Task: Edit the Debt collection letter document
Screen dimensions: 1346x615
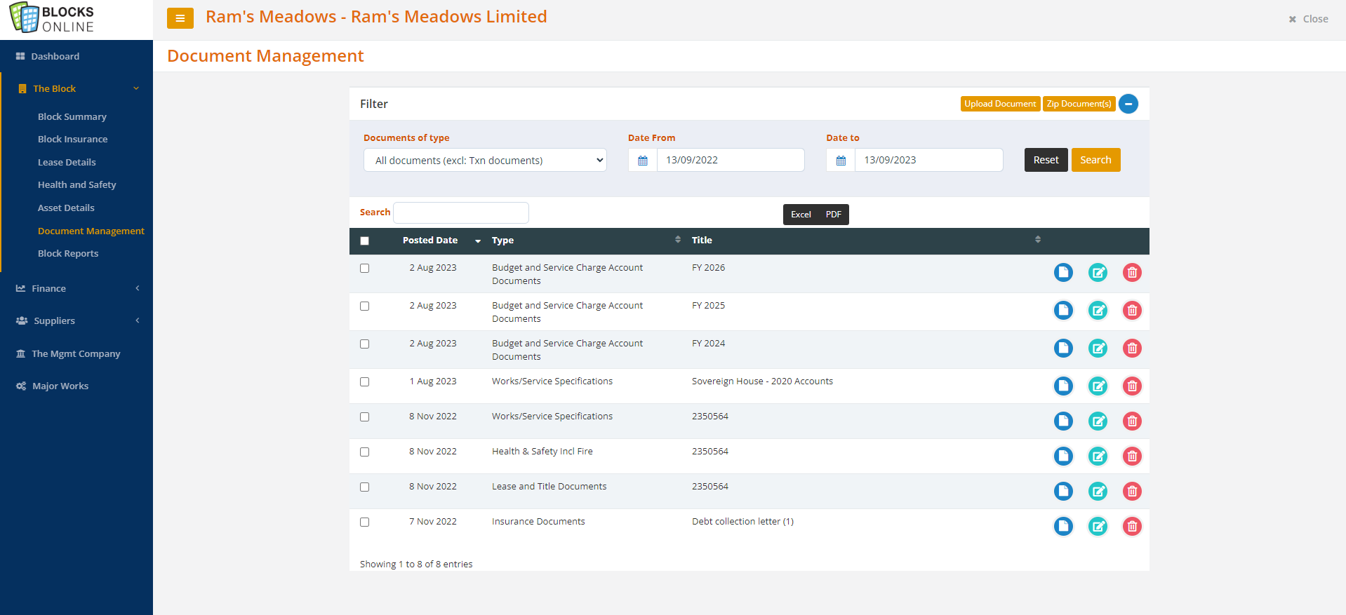Action: [x=1098, y=526]
